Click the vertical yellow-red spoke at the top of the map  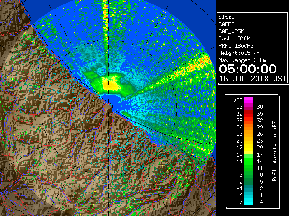pyautogui.click(x=105, y=20)
